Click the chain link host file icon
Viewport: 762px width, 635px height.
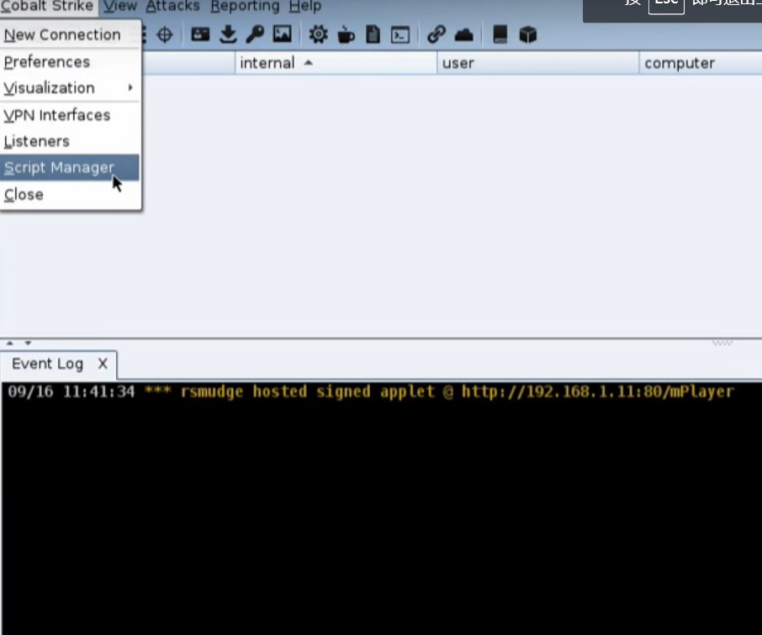tap(437, 34)
